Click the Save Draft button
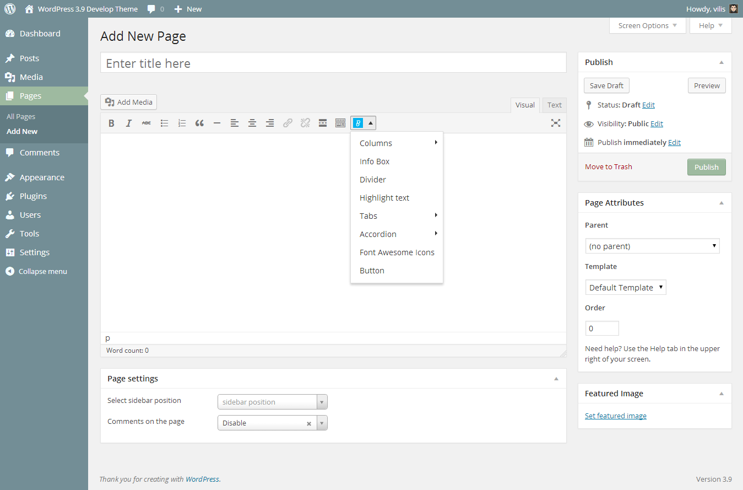 tap(606, 85)
